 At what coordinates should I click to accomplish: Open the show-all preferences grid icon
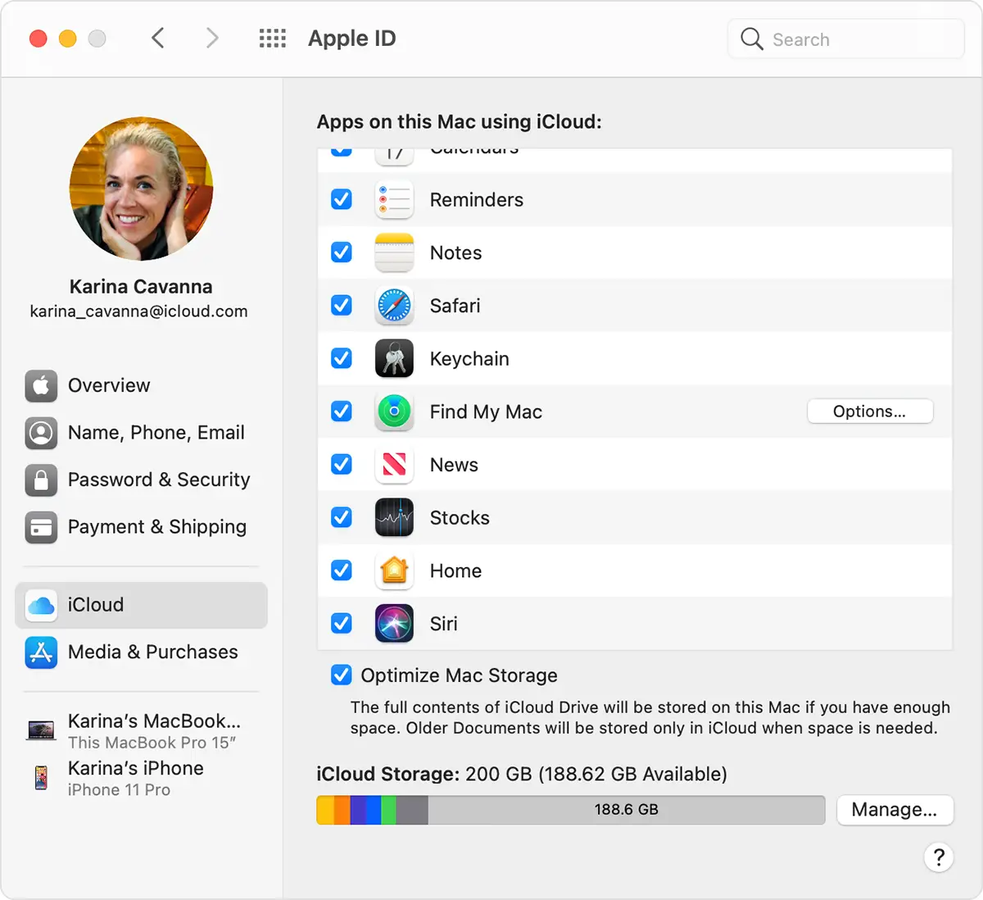pos(272,39)
